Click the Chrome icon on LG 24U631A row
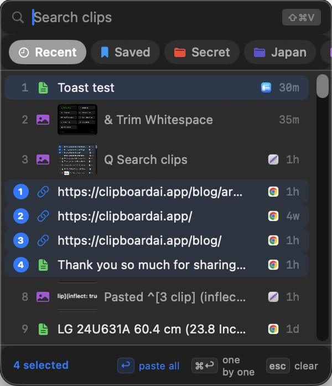 point(273,329)
